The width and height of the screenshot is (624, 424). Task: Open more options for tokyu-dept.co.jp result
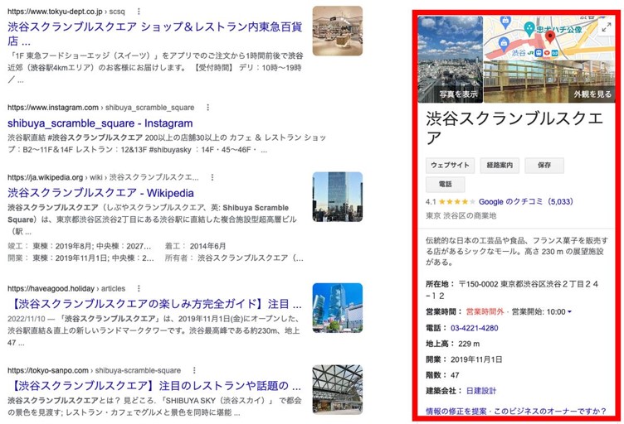pos(139,12)
